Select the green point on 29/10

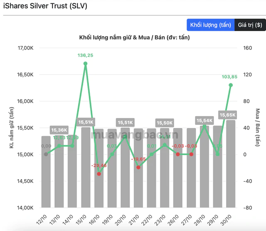tap(218, 154)
